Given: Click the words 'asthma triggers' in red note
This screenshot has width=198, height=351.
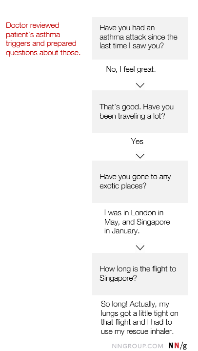Looking at the screenshot, I should [x=33, y=39].
